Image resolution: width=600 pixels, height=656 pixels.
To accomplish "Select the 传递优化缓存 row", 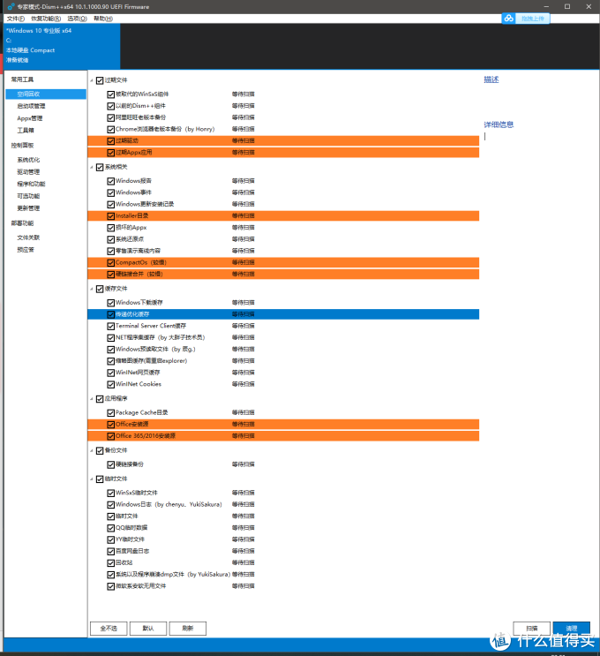I will (x=283, y=314).
